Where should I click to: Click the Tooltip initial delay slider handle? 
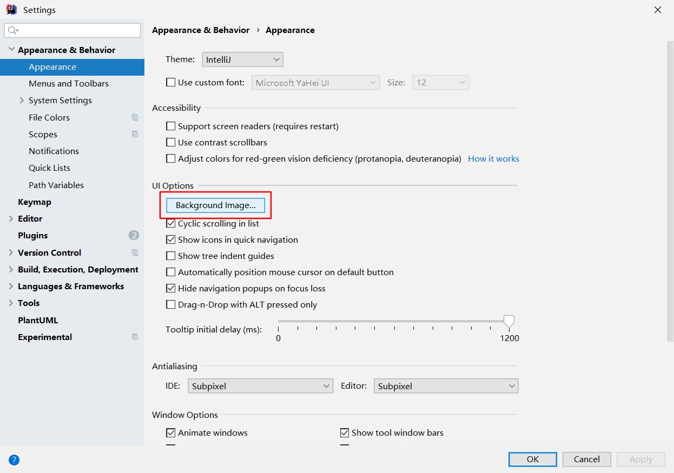pos(508,321)
